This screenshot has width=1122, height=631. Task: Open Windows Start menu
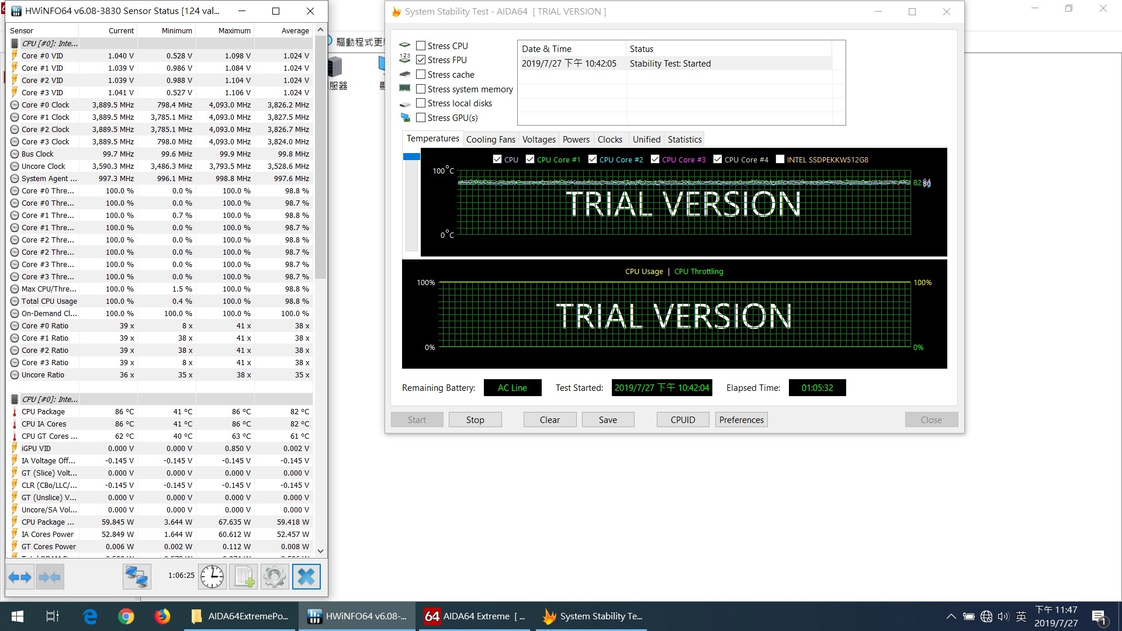(x=18, y=616)
